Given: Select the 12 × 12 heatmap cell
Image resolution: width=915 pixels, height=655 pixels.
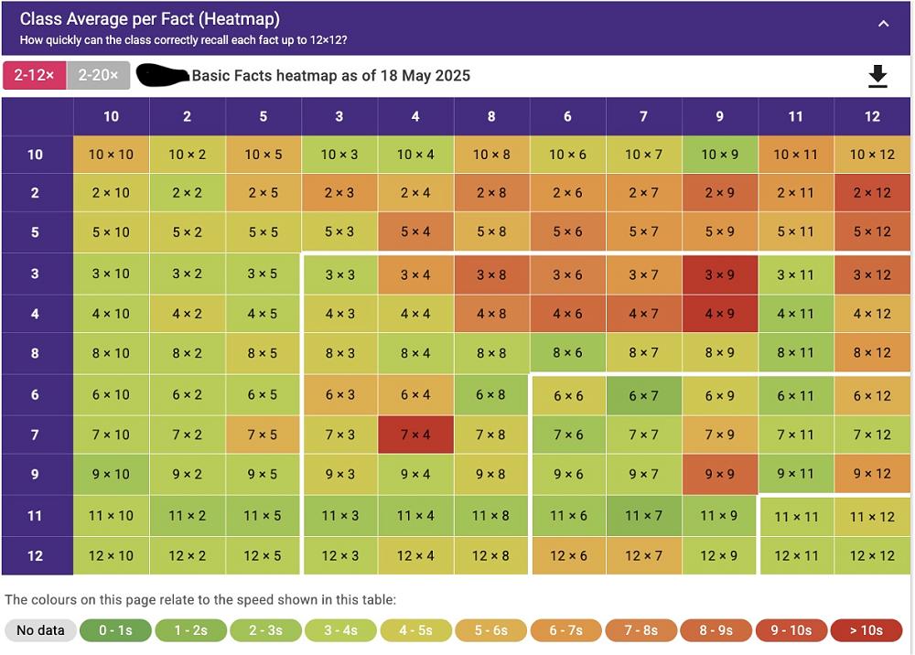Looking at the screenshot, I should pos(871,555).
